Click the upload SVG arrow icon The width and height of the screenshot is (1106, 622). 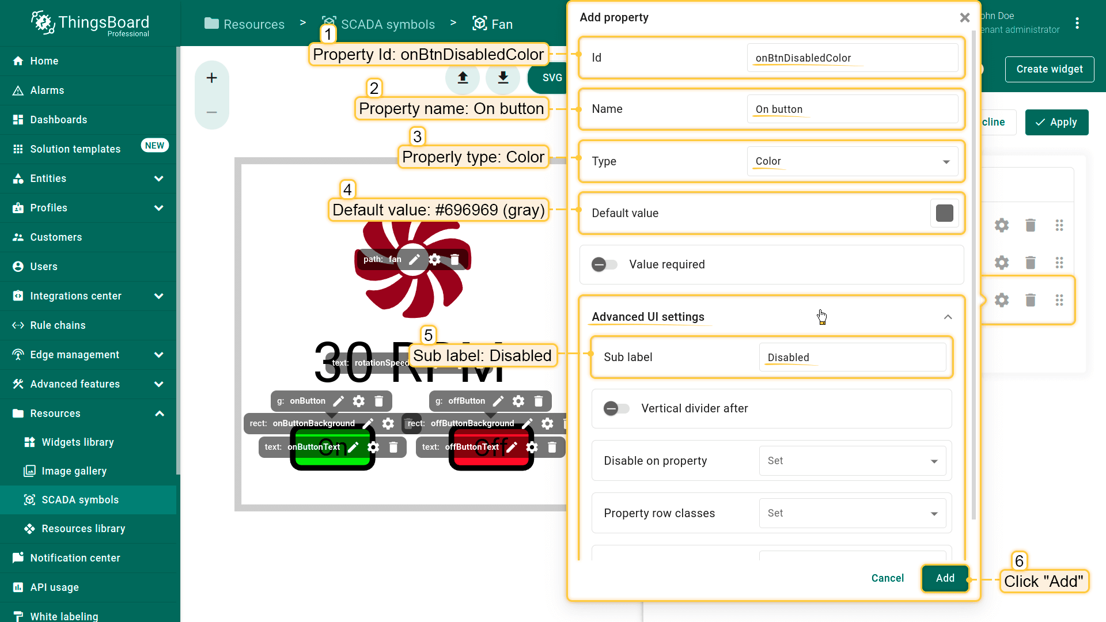click(x=463, y=78)
